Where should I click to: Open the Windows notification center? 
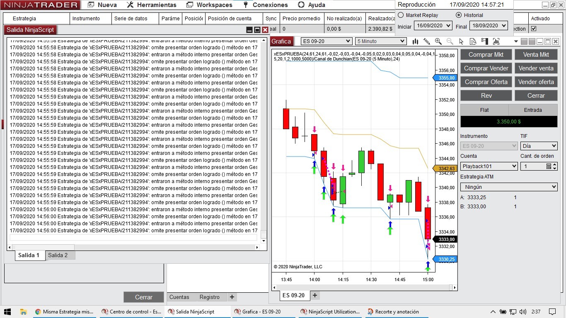(x=552, y=312)
